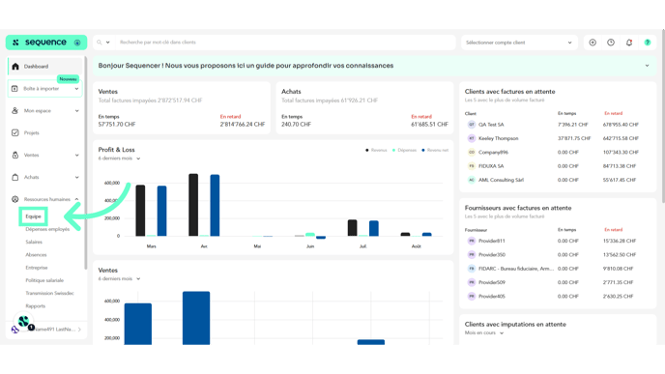Open Equipe submenu item
665x374 pixels.
[33, 216]
